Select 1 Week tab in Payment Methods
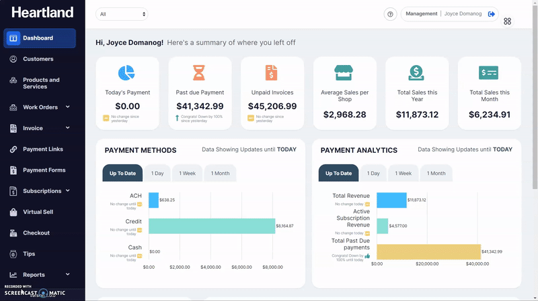Screen dimensions: 538x301 [x=187, y=174]
